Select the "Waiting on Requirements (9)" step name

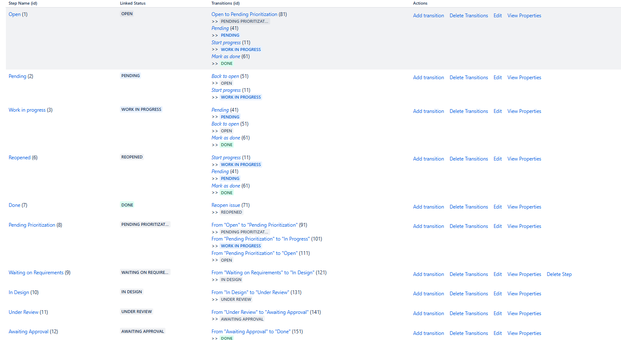[36, 273]
